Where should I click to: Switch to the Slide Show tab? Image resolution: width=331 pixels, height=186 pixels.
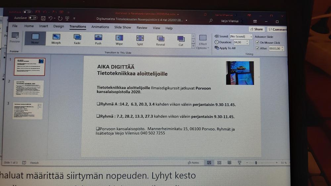(x=122, y=27)
